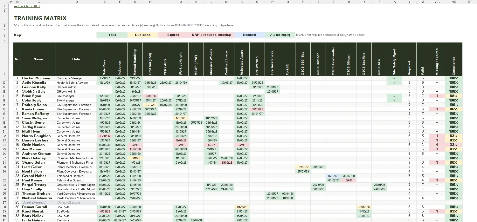
Task: Click the green Valid key cell
Action: pyautogui.click(x=112, y=35)
